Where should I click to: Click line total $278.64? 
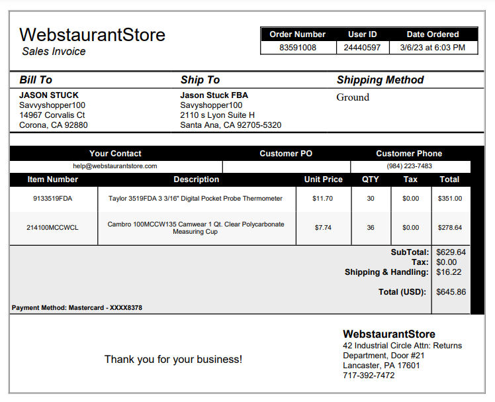pos(450,228)
